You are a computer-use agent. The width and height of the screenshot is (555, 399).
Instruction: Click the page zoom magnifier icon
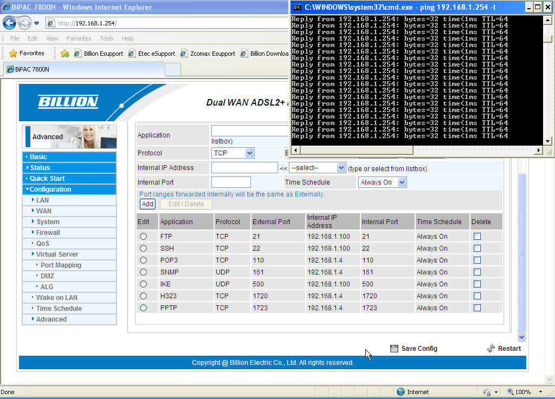511,391
